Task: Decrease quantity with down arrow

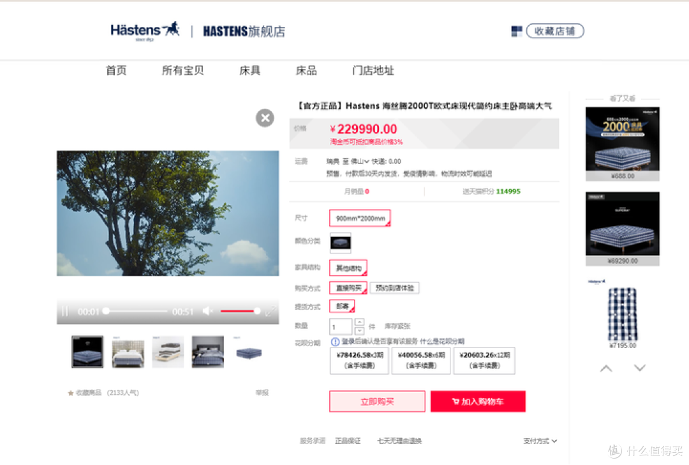Action: (359, 331)
